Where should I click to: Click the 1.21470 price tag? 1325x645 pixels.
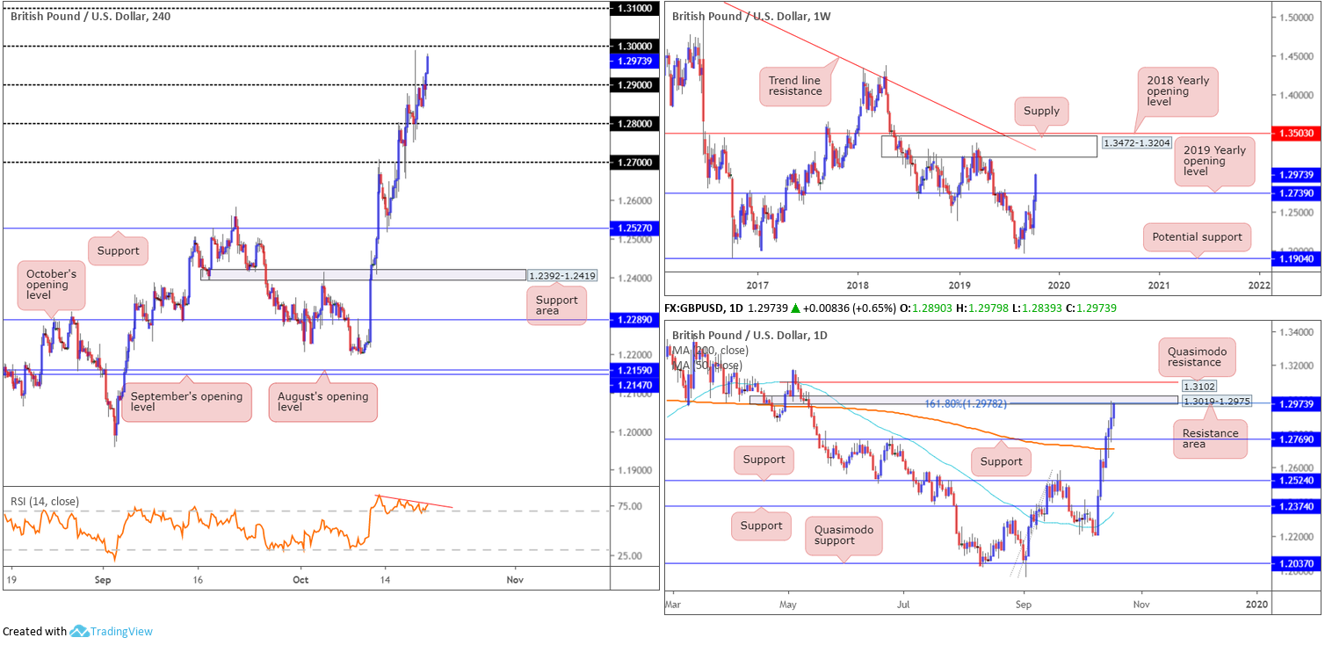tap(634, 384)
